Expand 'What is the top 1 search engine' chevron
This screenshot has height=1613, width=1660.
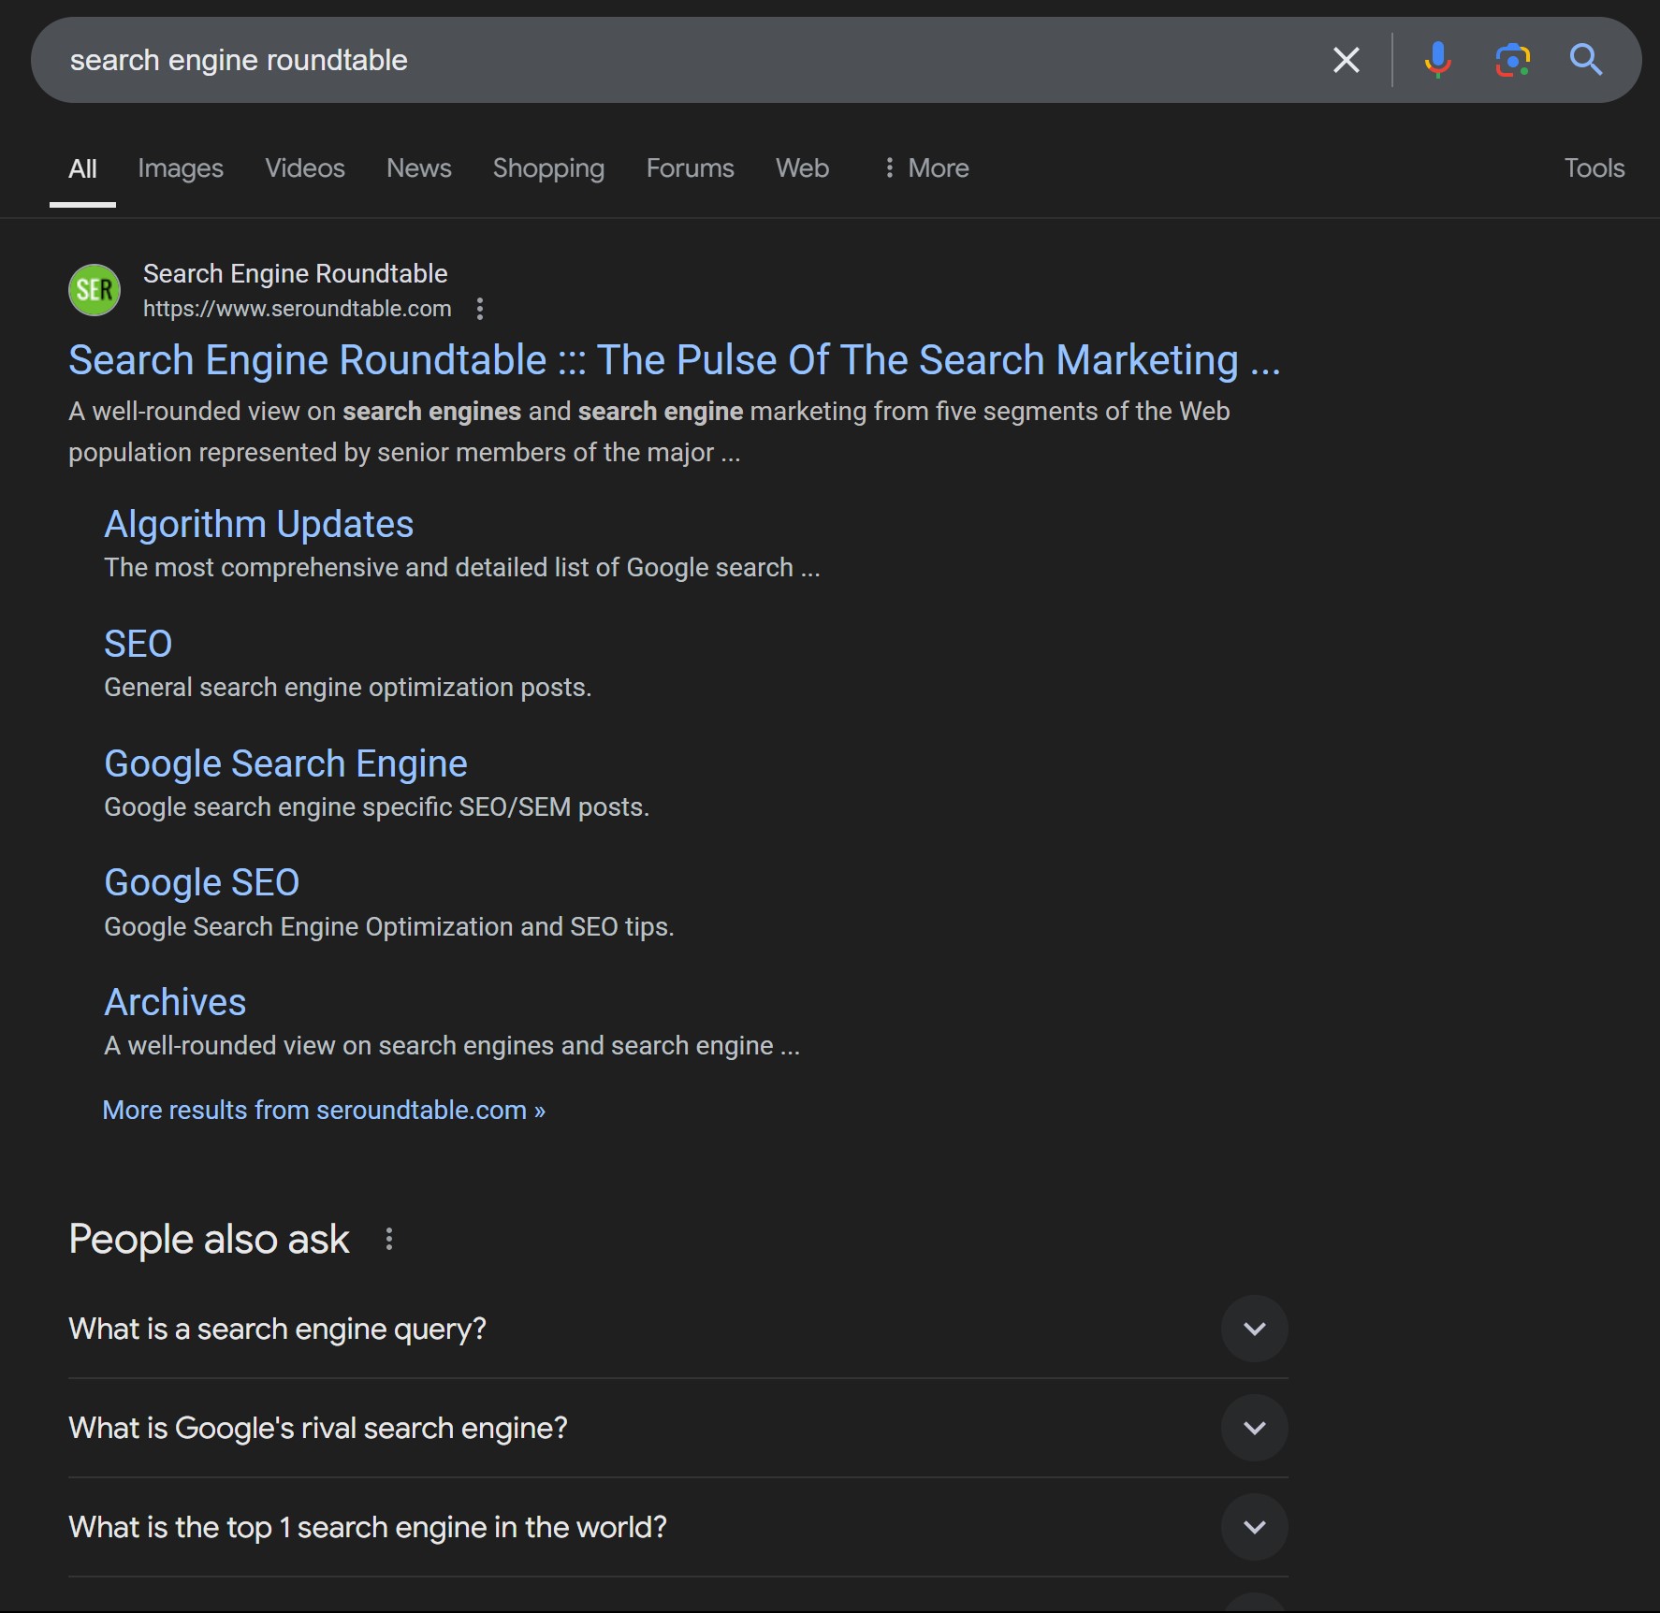pyautogui.click(x=1255, y=1527)
